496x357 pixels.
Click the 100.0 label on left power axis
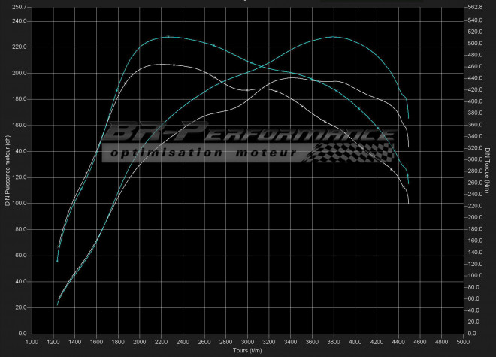tap(17, 204)
